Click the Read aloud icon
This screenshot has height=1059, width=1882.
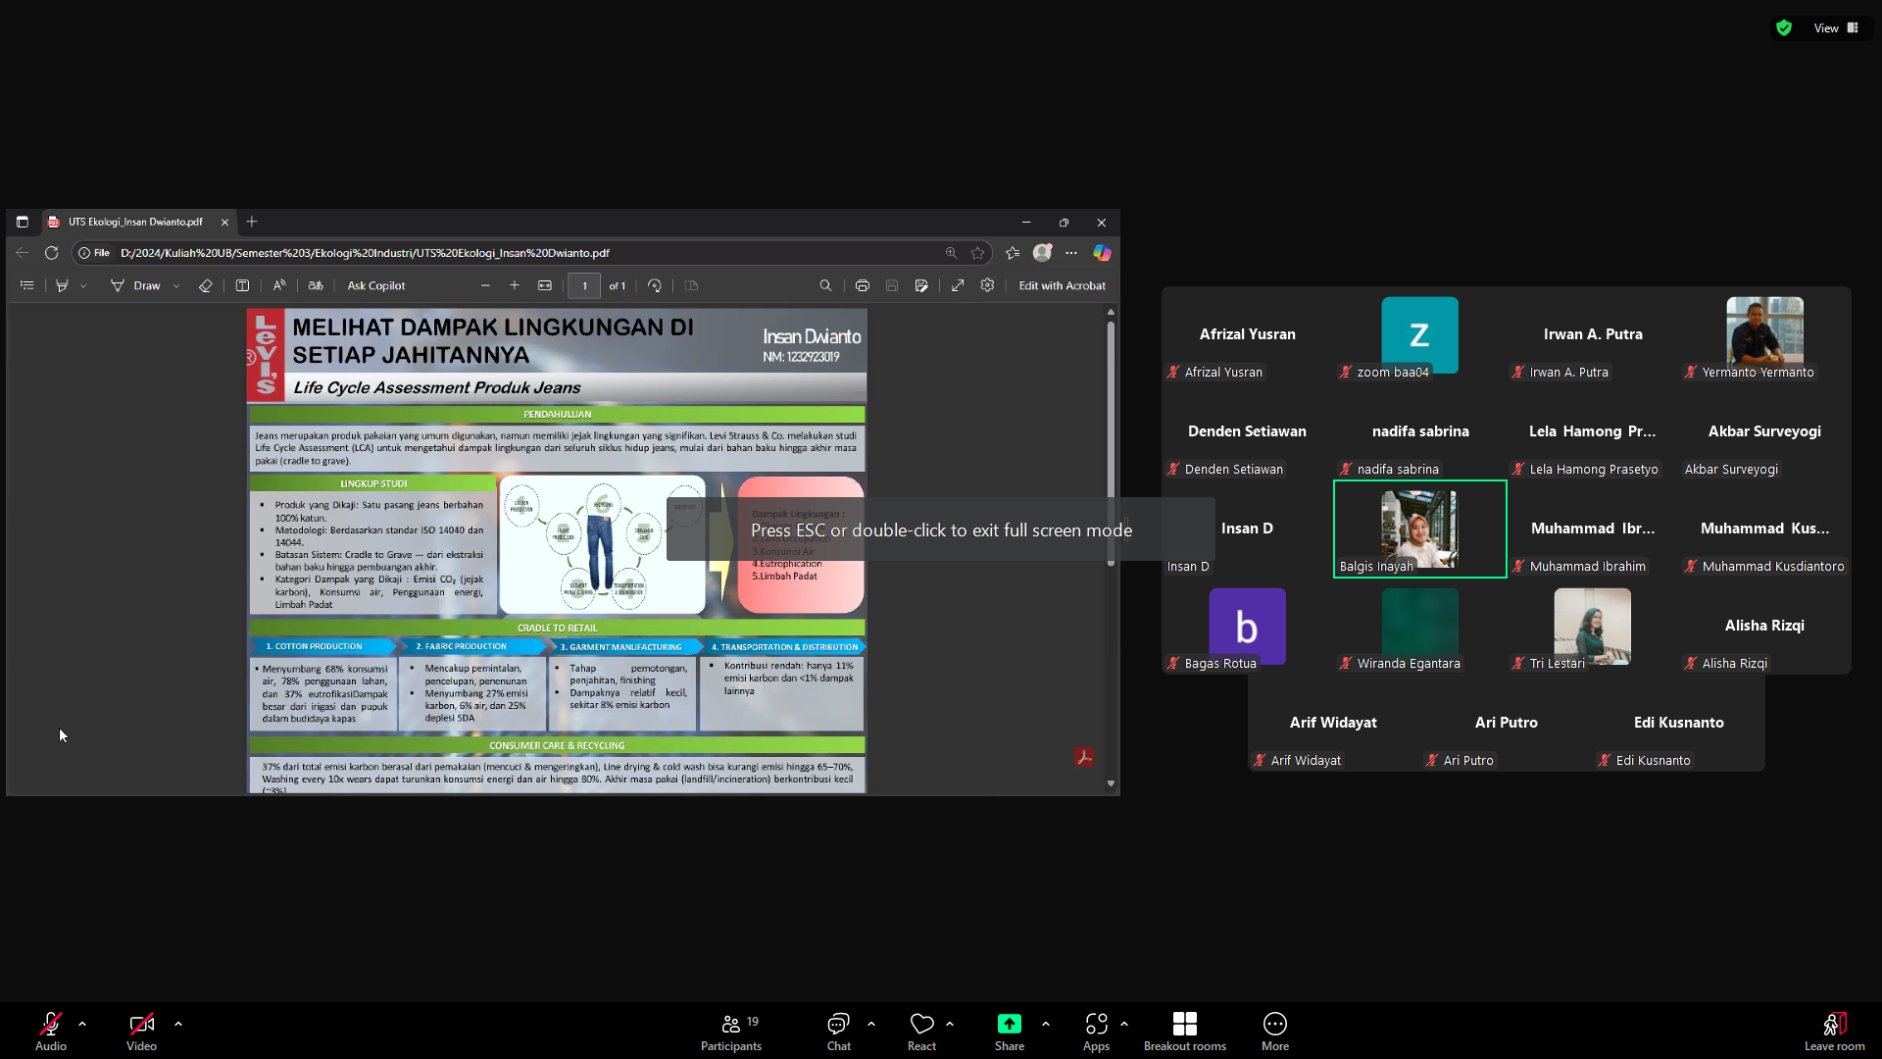click(x=279, y=286)
